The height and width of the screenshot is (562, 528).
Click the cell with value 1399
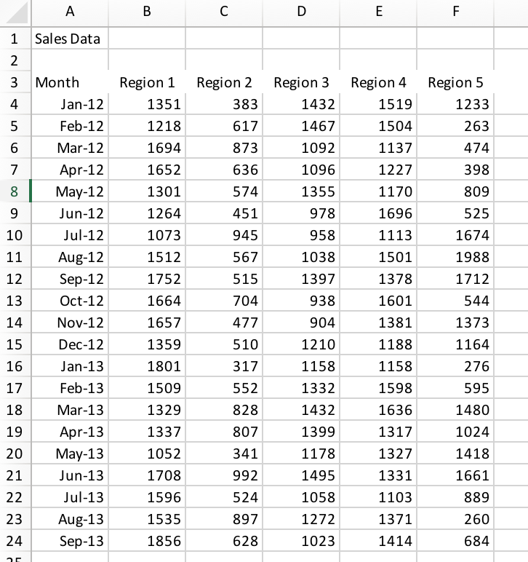click(301, 432)
